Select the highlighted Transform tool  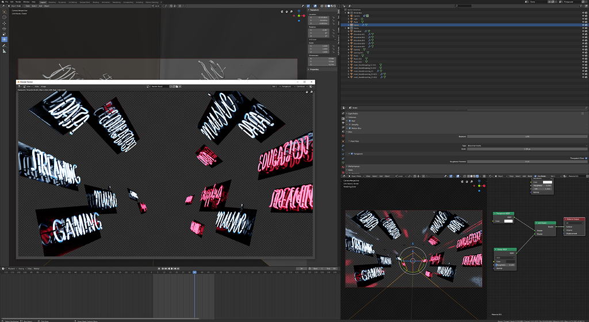pyautogui.click(x=4, y=40)
